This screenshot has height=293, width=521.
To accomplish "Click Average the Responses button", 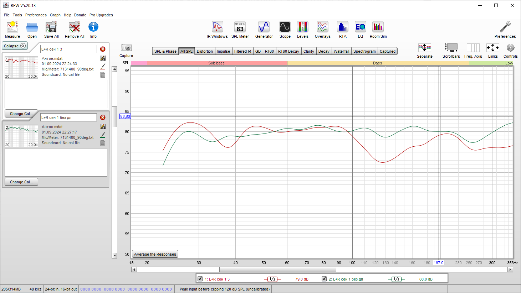I will click(155, 254).
